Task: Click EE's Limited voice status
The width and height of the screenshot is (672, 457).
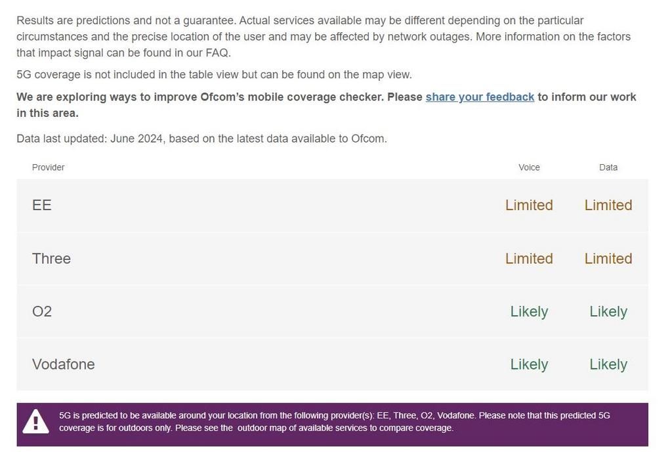Action: [x=529, y=205]
